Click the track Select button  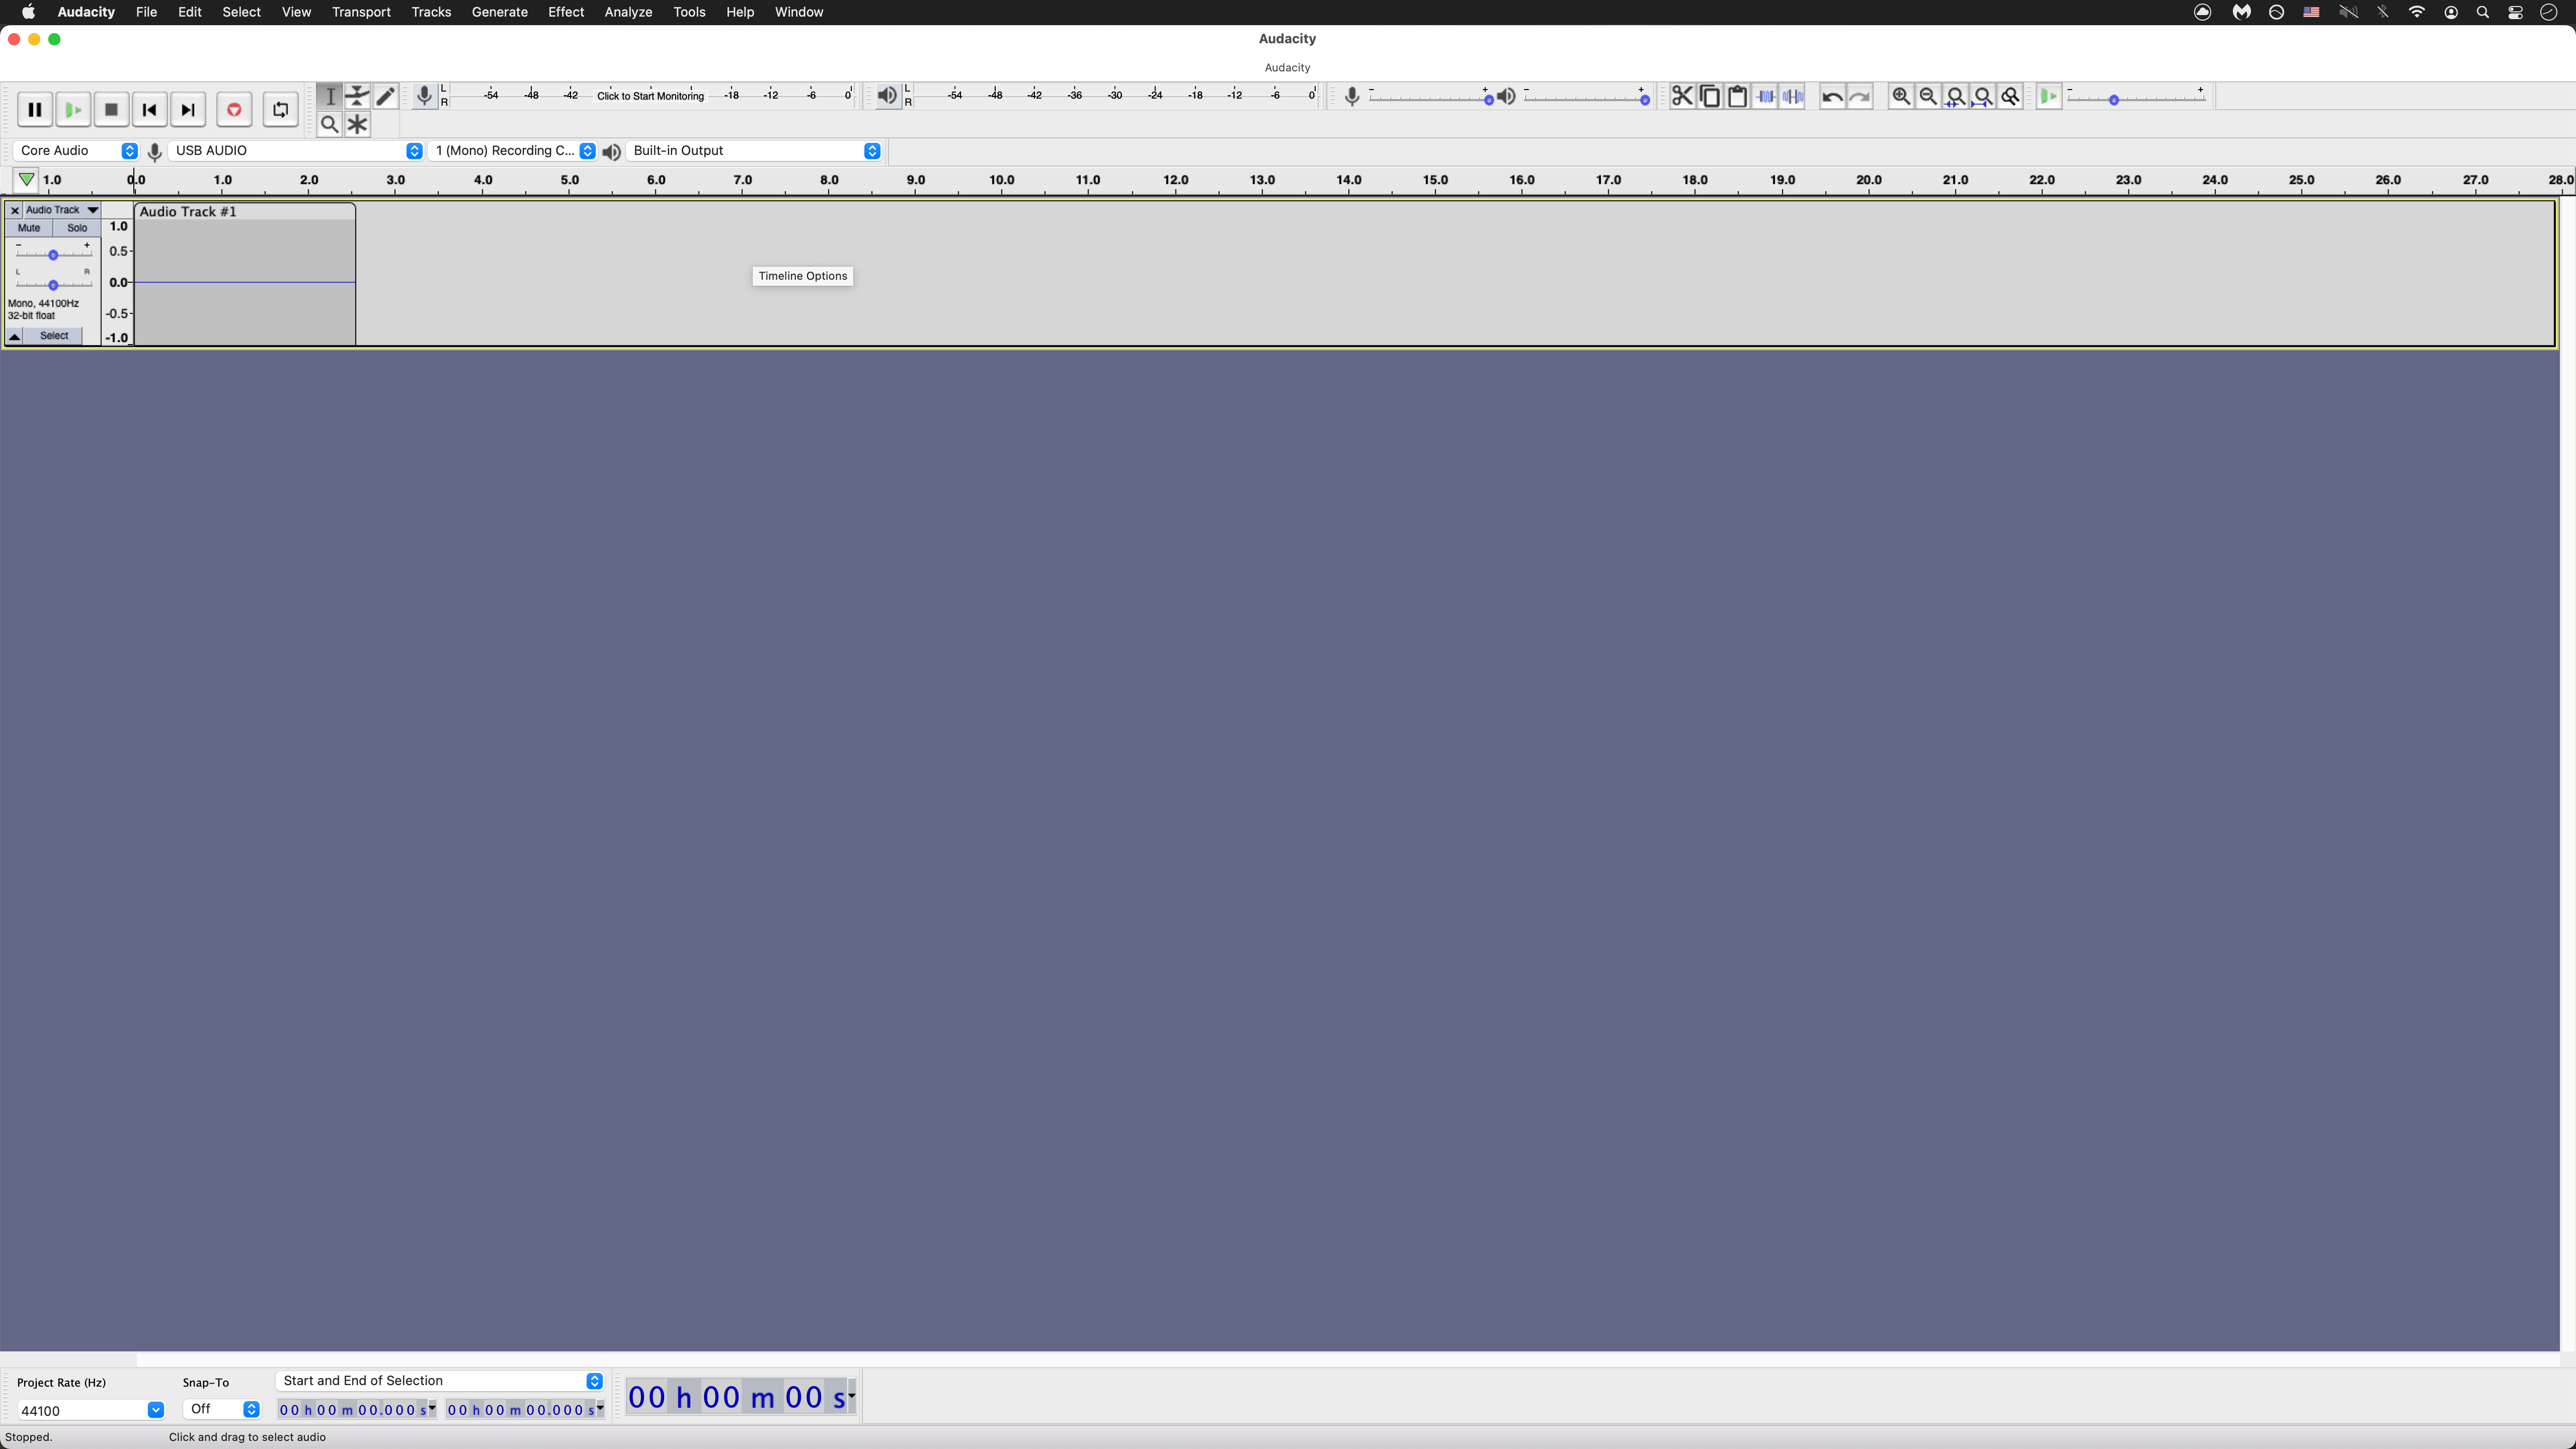click(54, 336)
